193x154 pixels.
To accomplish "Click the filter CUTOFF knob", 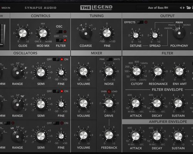I will 137,71.
